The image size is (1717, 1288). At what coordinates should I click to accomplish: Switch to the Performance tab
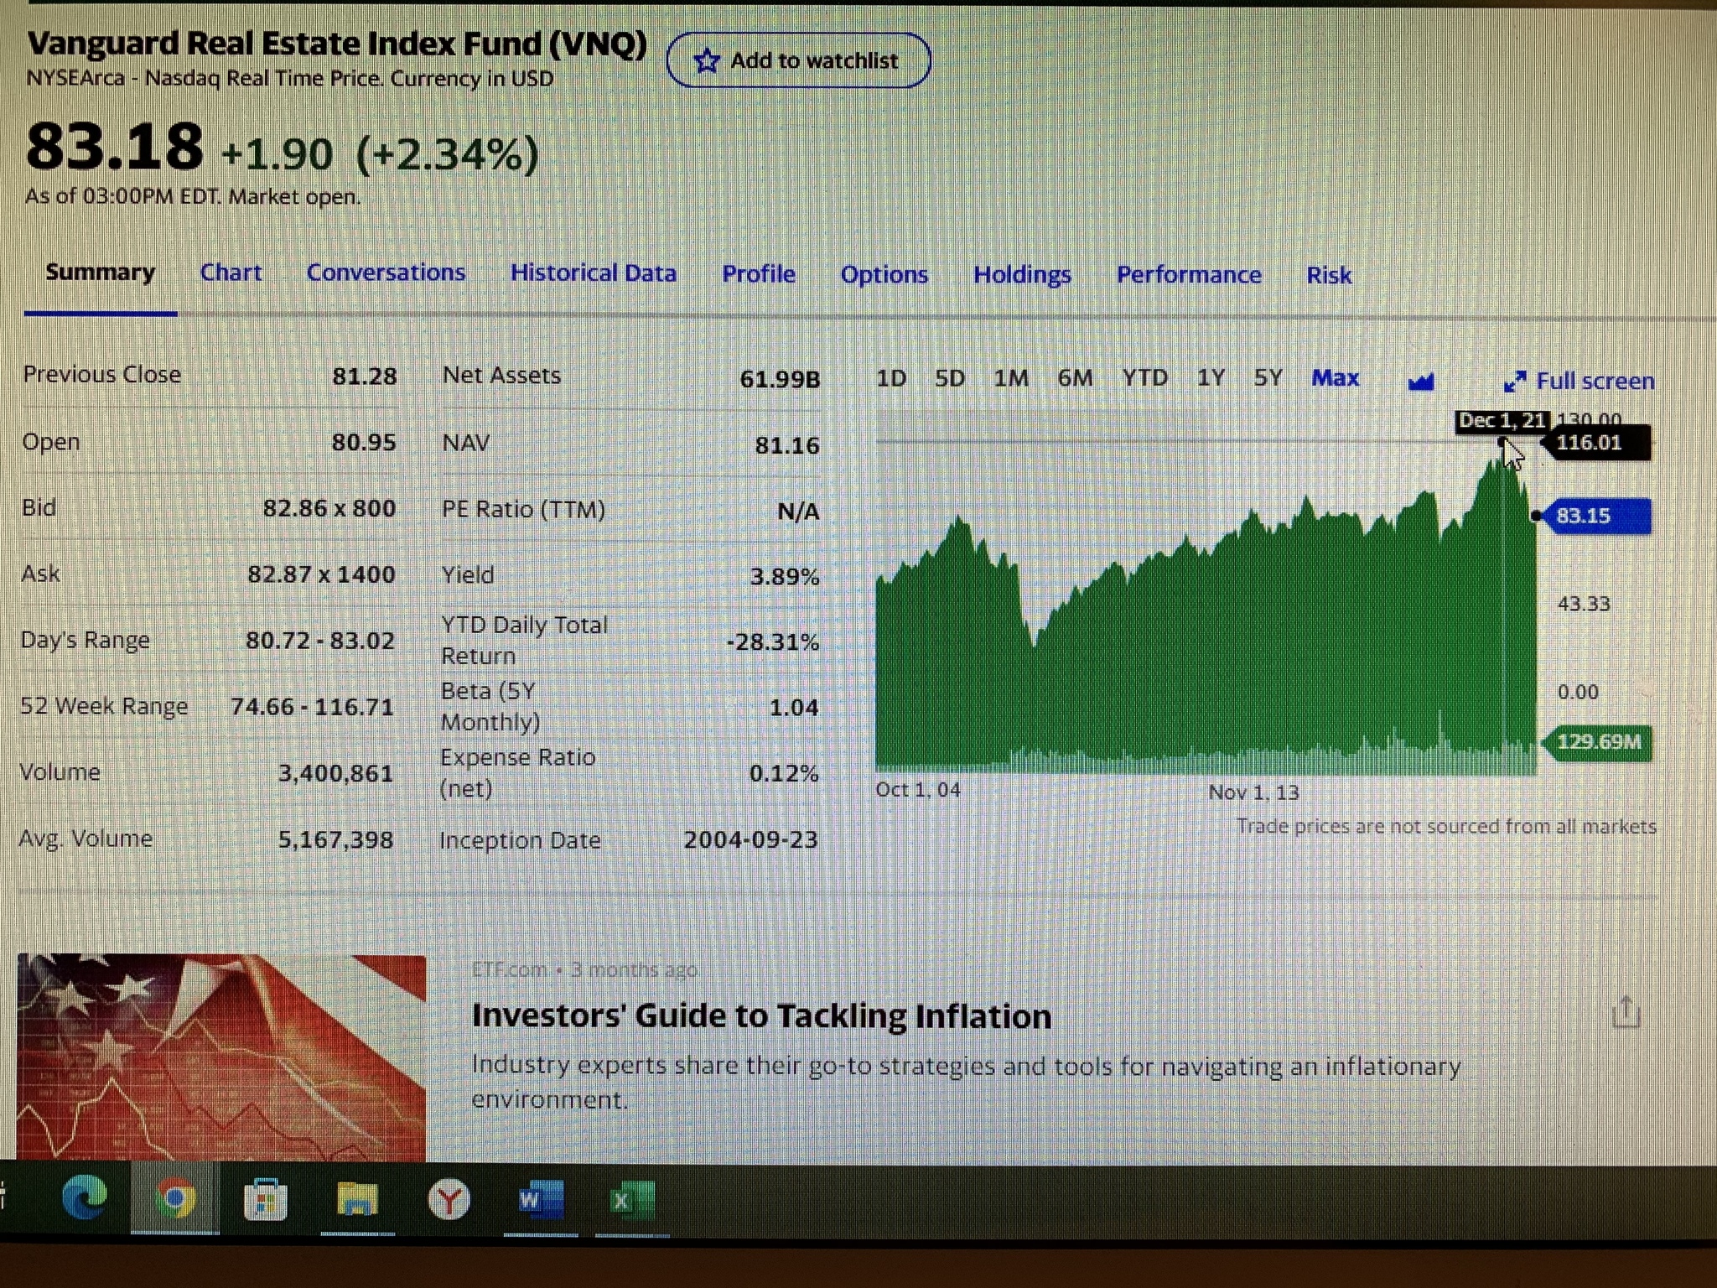(1189, 275)
